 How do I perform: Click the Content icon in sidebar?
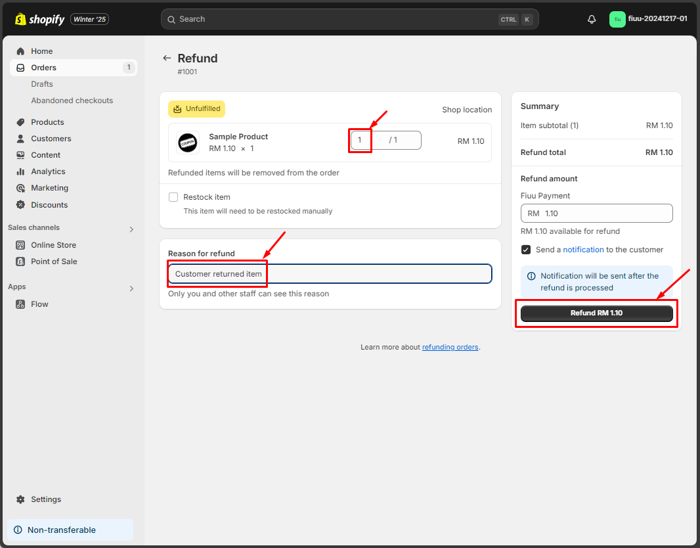(20, 155)
